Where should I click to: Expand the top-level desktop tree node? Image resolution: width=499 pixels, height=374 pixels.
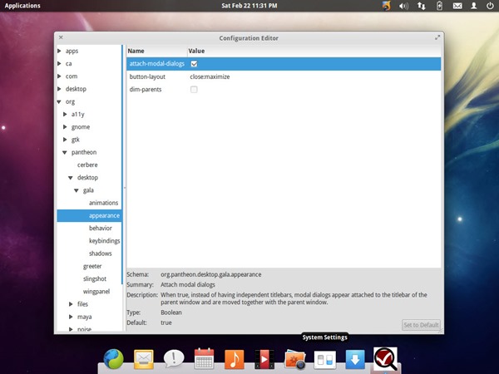point(59,89)
